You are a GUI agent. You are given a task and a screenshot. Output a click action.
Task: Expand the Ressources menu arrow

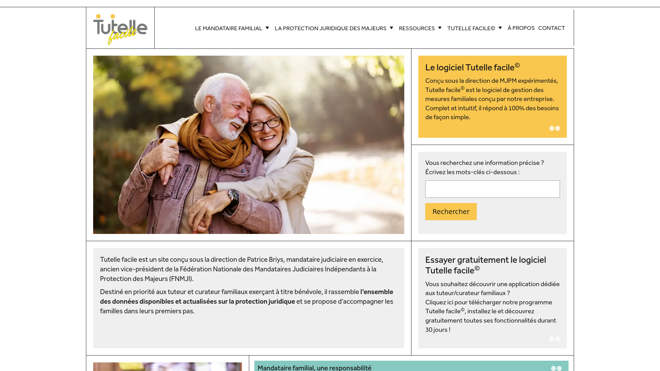pyautogui.click(x=440, y=28)
